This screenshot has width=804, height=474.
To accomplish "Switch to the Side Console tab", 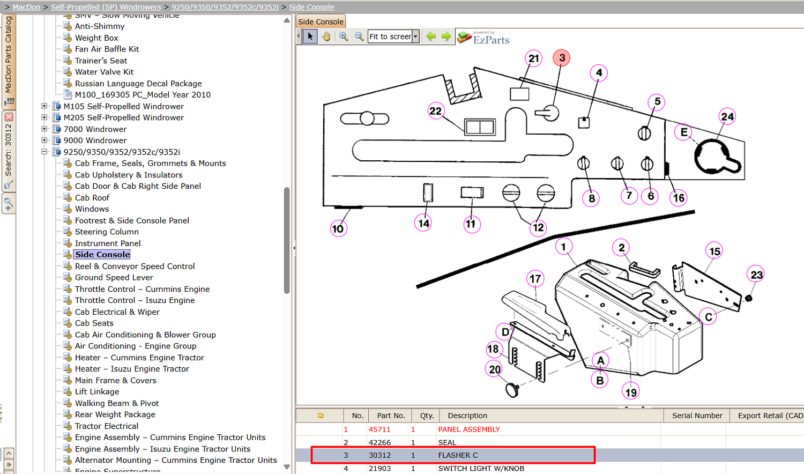I will pyautogui.click(x=321, y=21).
